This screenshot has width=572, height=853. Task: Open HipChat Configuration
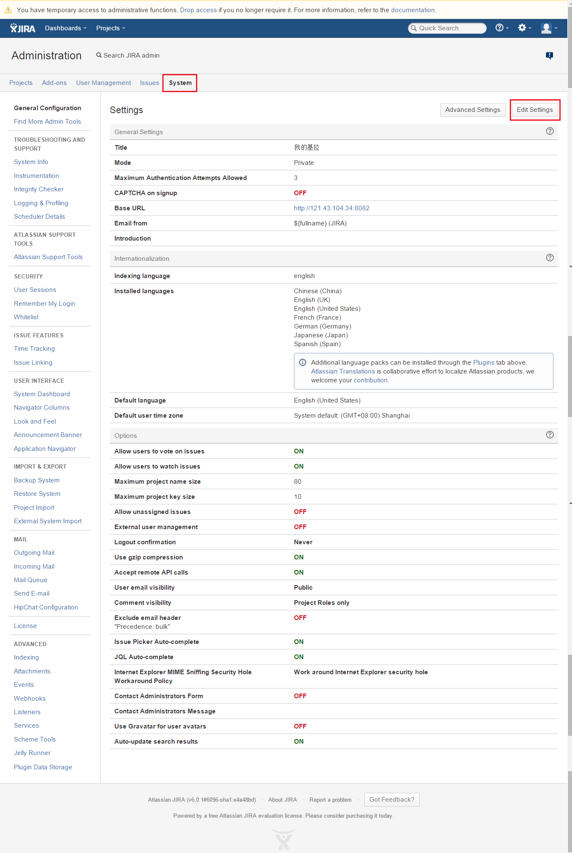coord(46,607)
